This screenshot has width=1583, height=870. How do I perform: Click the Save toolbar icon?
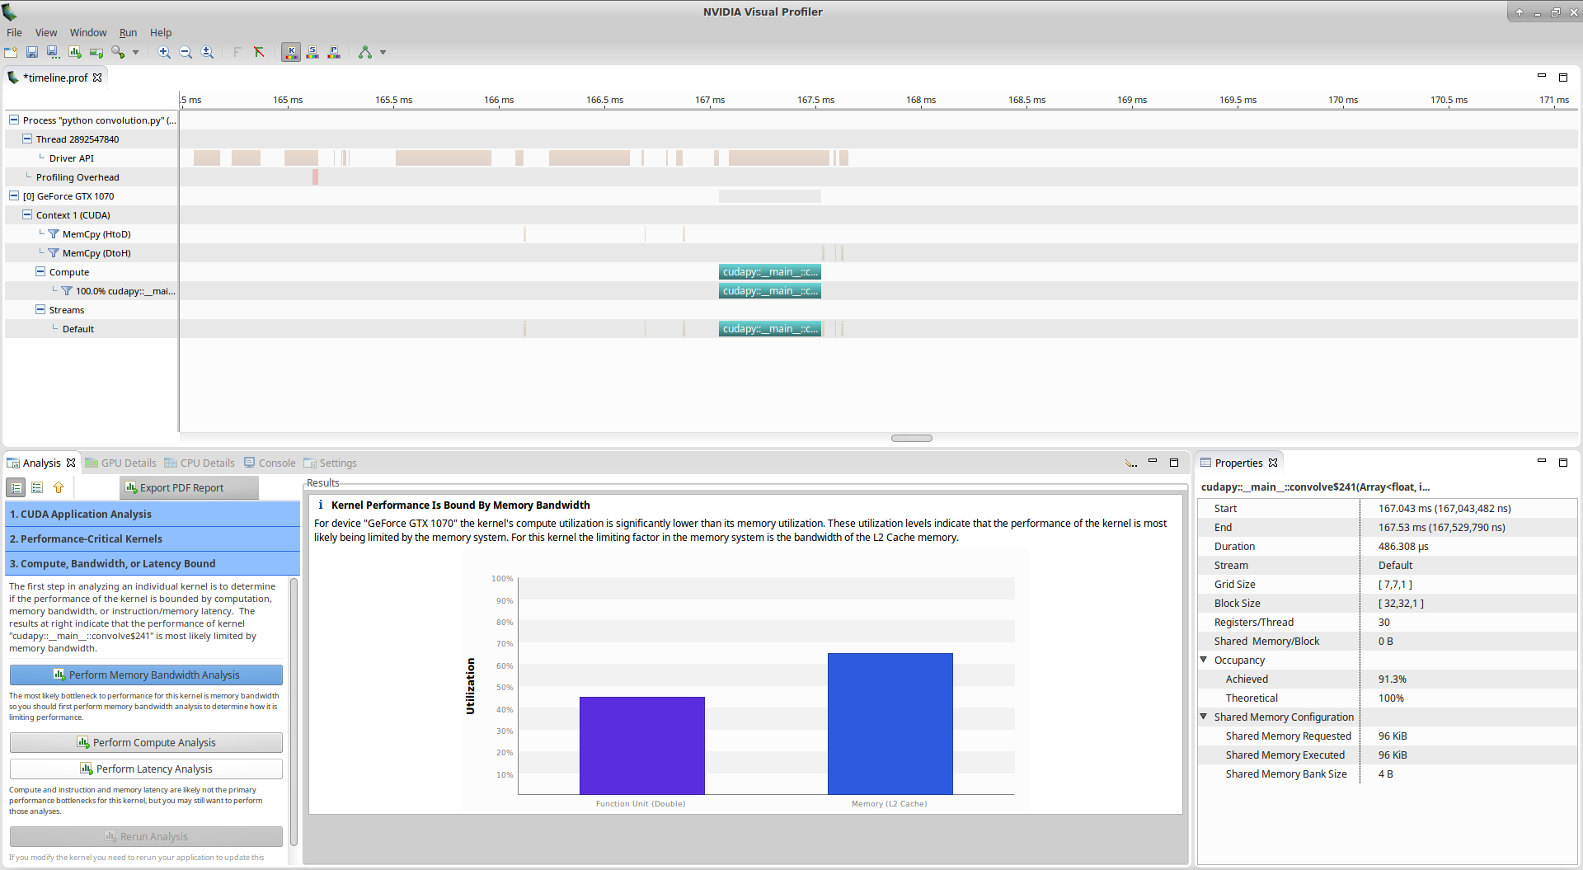[x=32, y=52]
